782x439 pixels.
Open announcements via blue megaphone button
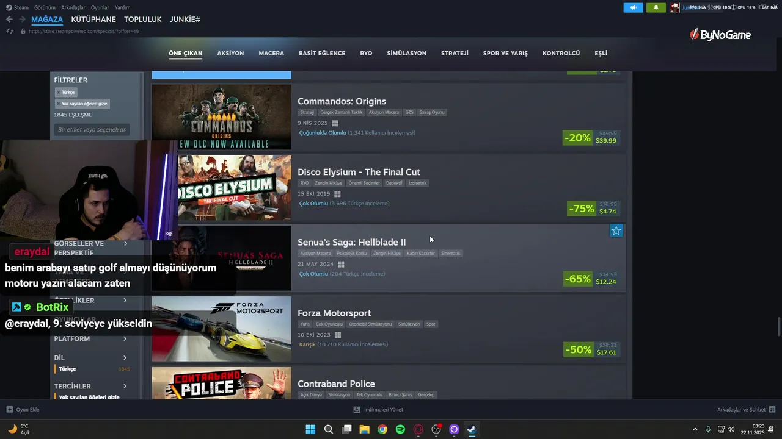pos(633,7)
